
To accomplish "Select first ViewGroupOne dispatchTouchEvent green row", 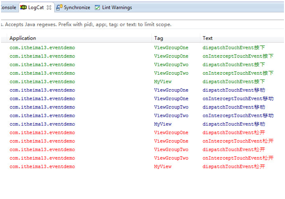I will [x=142, y=48].
